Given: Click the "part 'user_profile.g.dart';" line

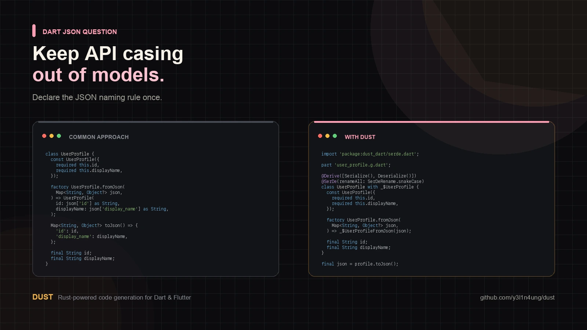Looking at the screenshot, I should 356,165.
